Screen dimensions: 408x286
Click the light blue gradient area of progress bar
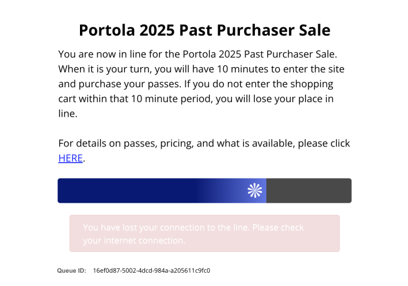click(x=231, y=191)
